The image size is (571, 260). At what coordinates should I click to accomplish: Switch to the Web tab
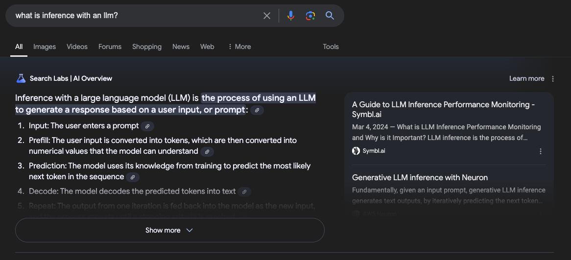click(x=207, y=47)
